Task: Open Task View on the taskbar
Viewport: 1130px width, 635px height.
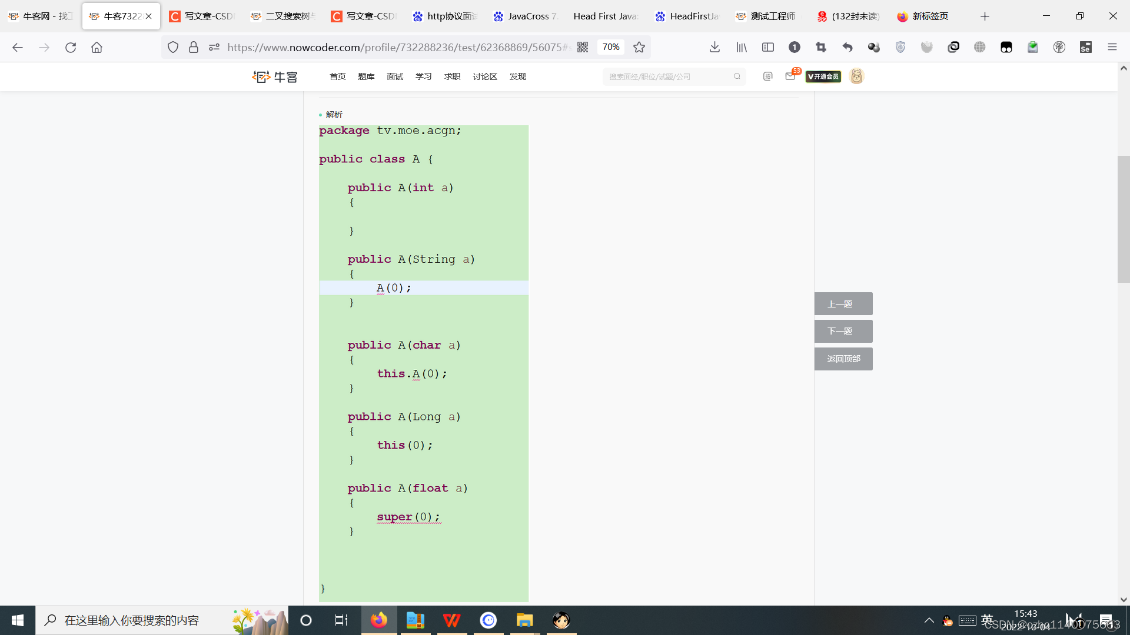Action: 341,620
